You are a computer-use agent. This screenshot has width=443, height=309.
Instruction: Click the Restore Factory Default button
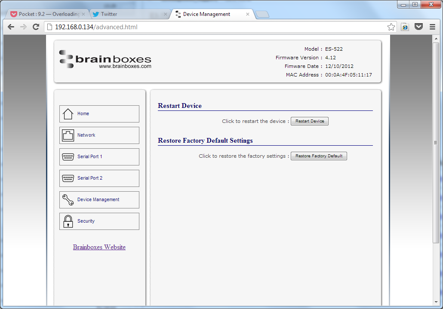tap(319, 156)
